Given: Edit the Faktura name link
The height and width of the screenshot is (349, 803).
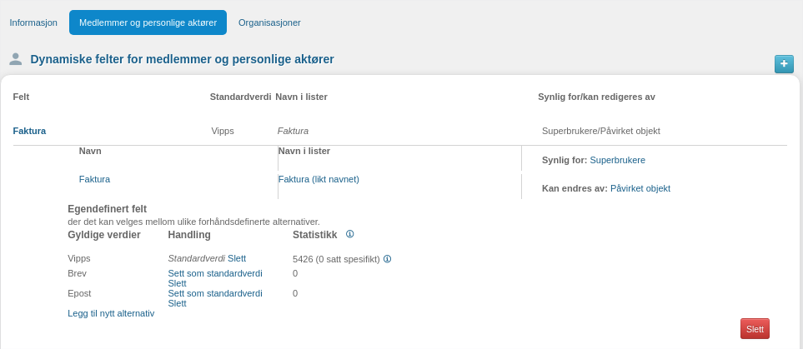Looking at the screenshot, I should (x=94, y=179).
